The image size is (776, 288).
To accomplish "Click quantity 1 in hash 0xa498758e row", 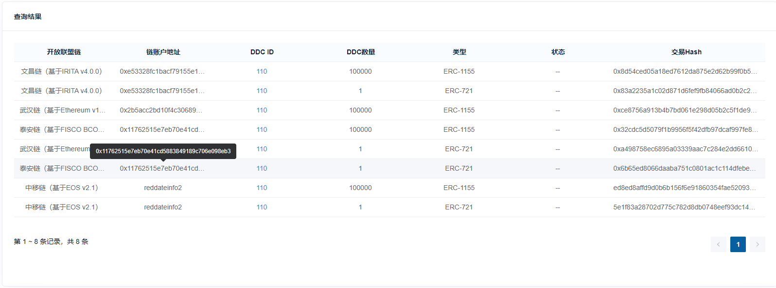I will click(360, 149).
